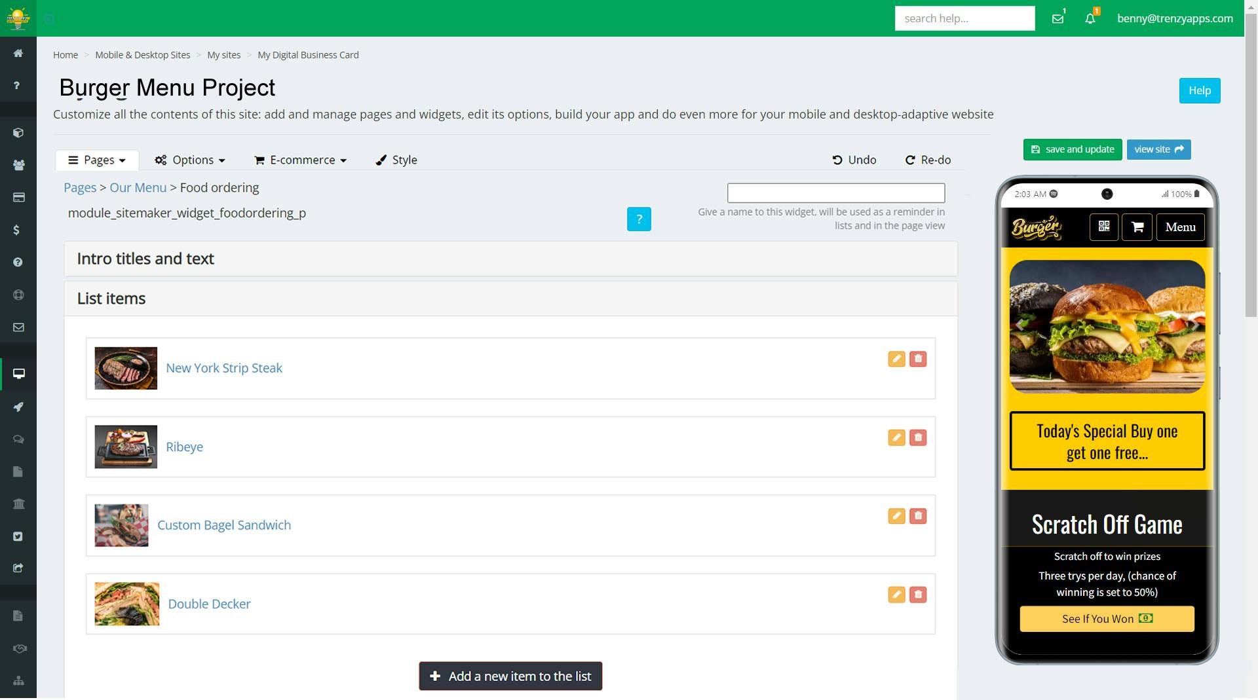1258x700 pixels.
Task: Click the Undo toolbar item
Action: pos(854,160)
